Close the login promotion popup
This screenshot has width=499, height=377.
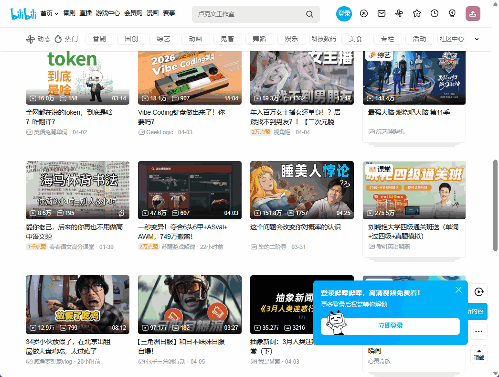tap(458, 290)
